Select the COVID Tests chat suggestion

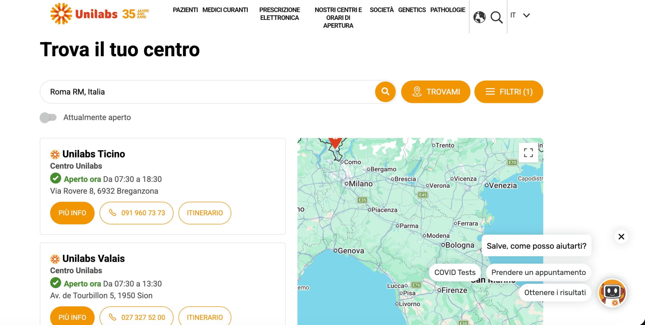point(455,272)
